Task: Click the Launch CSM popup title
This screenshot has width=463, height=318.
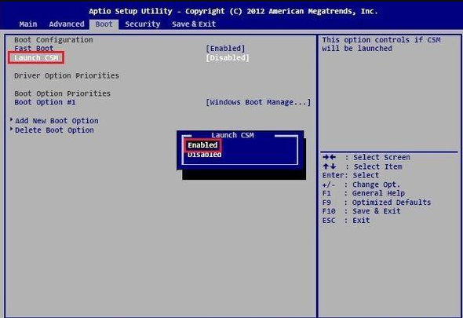Action: (x=232, y=135)
